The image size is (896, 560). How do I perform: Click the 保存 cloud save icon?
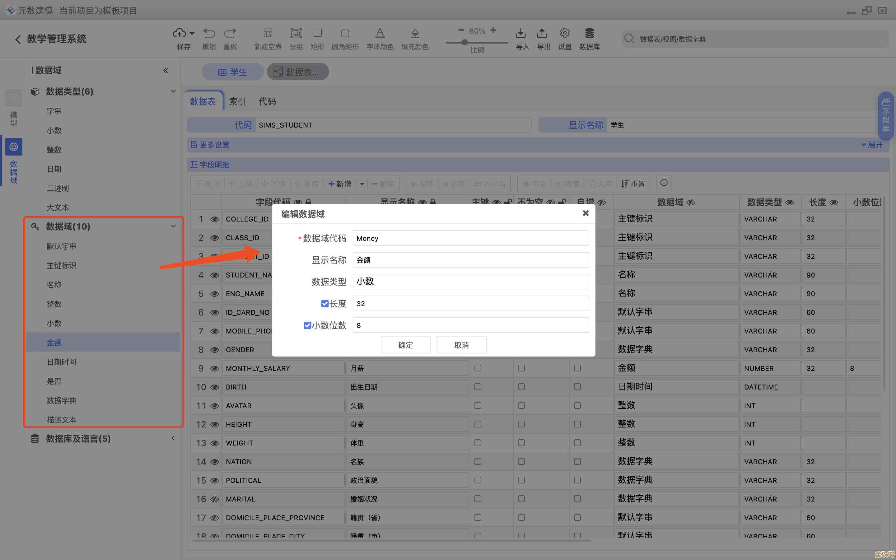click(x=180, y=33)
